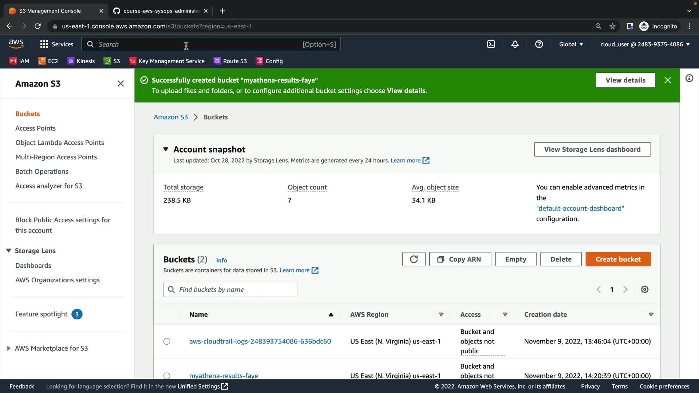Open the Kinesis shortcut in favorites bar
This screenshot has width=699, height=393.
[81, 61]
